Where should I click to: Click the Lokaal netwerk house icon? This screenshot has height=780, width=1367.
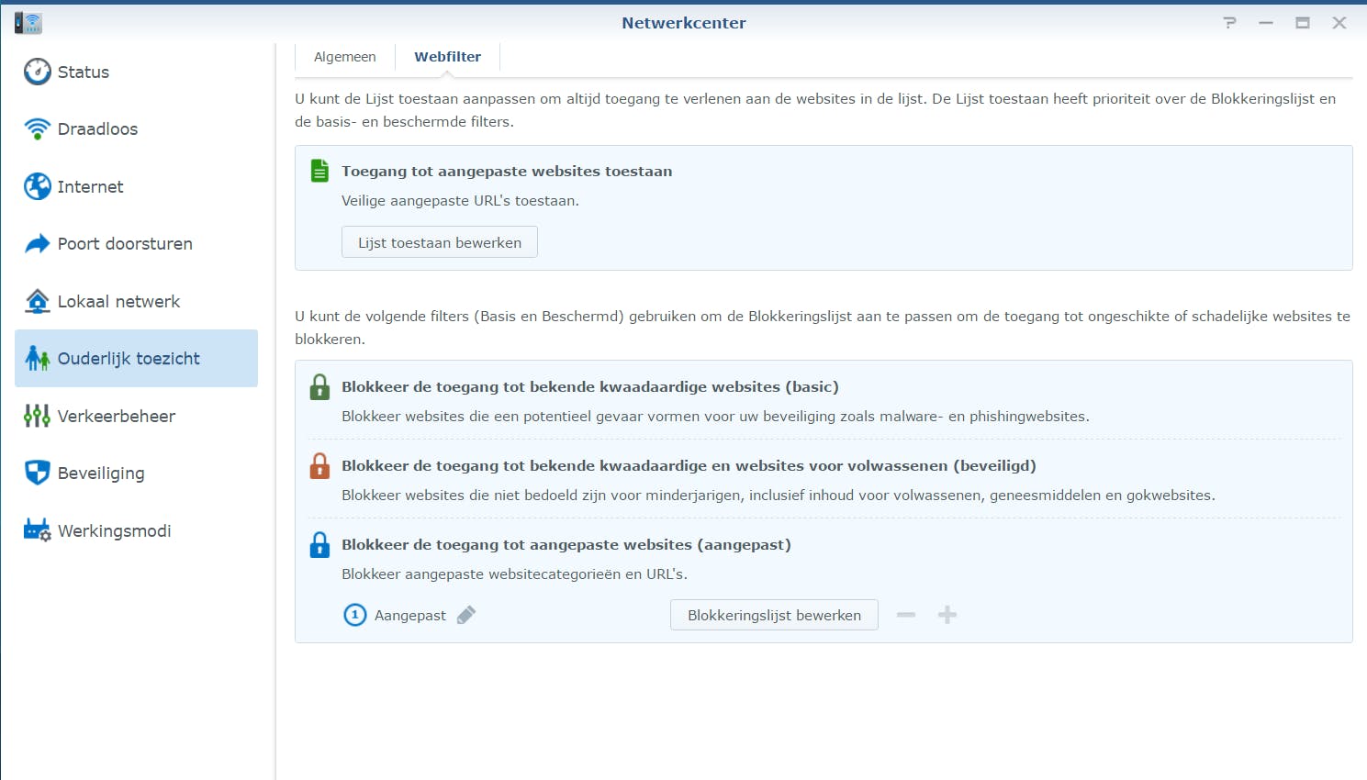pyautogui.click(x=38, y=301)
